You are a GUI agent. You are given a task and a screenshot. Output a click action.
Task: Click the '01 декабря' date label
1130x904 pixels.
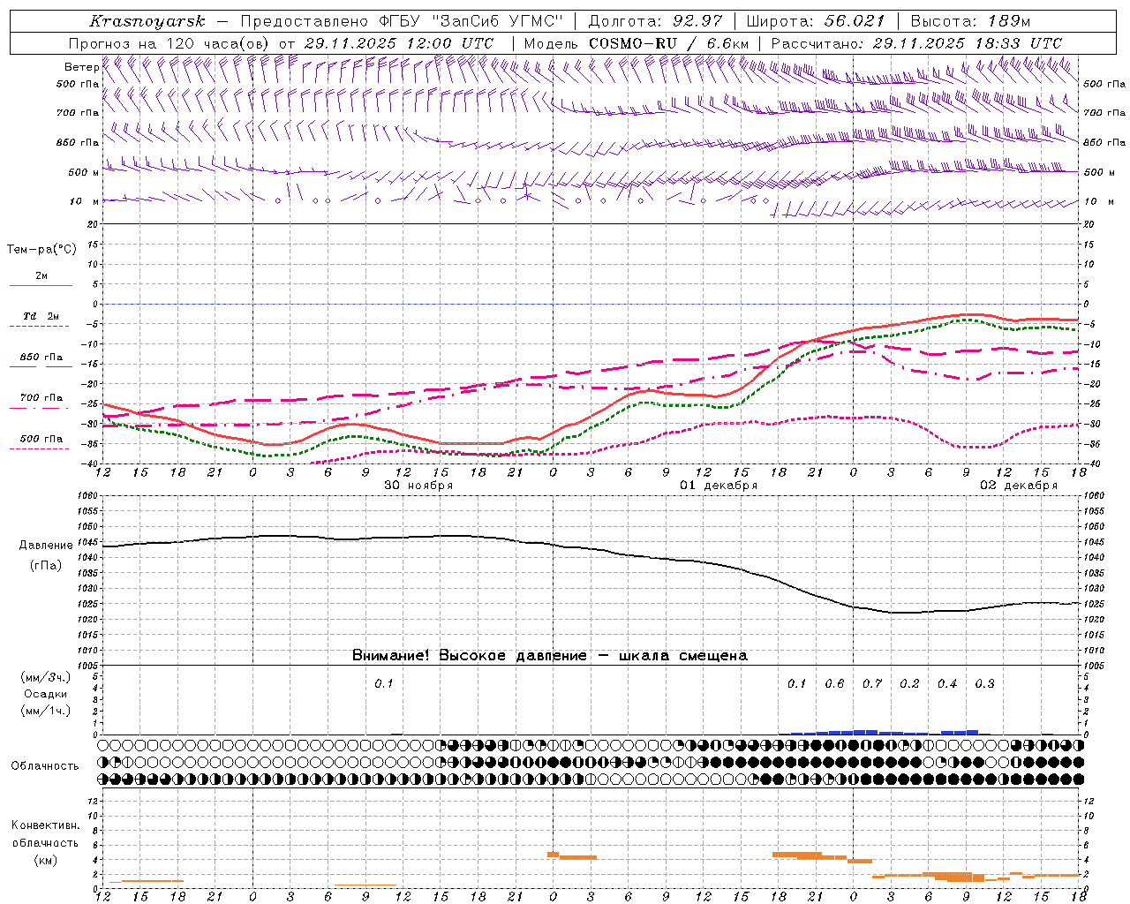pos(719,486)
